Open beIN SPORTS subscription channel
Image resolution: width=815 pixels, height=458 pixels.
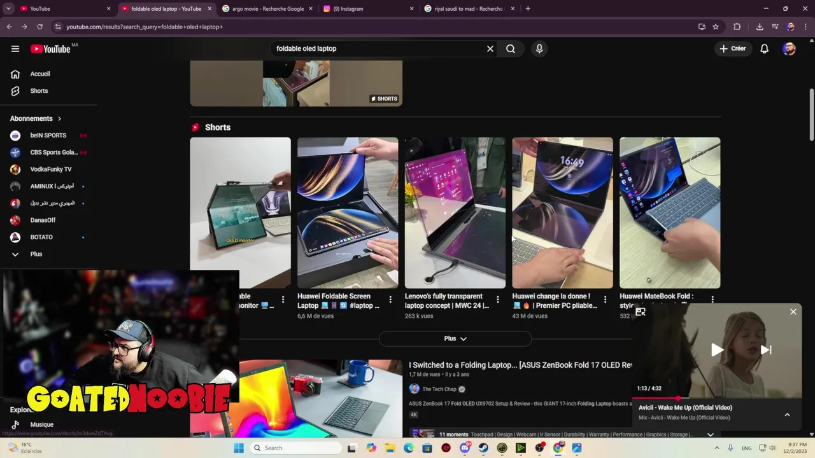coord(49,135)
